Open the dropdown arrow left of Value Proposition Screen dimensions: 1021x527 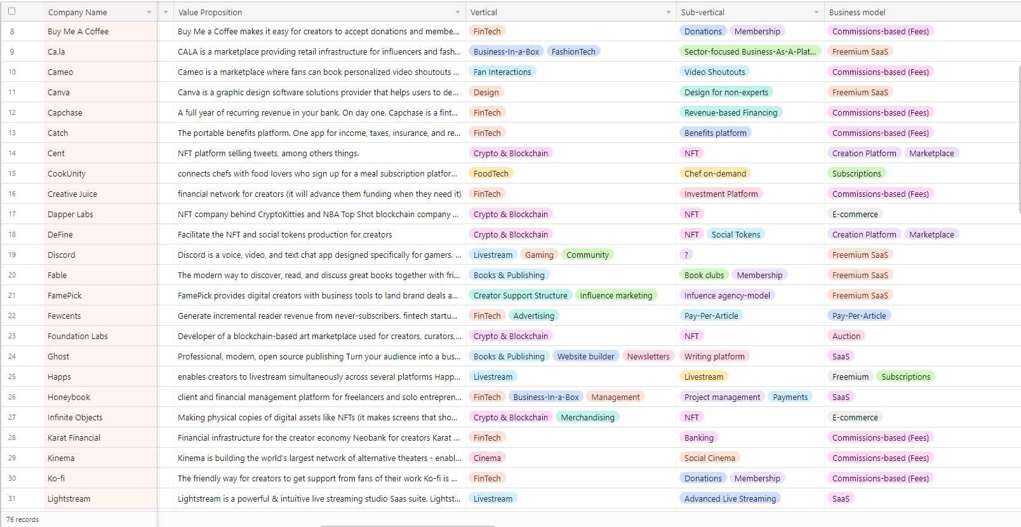click(166, 12)
